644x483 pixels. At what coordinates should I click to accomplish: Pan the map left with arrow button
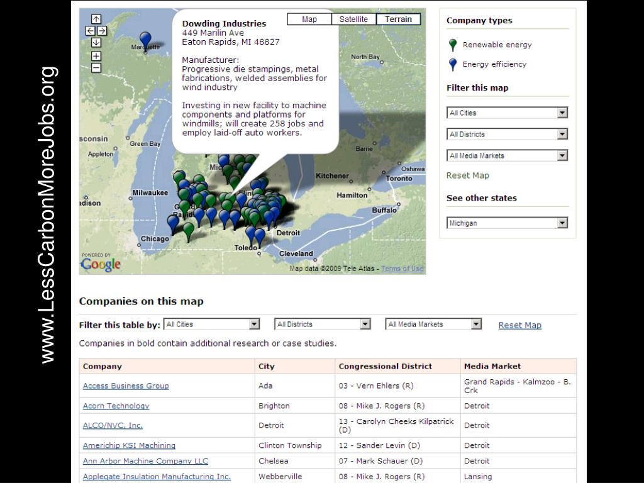(x=91, y=31)
